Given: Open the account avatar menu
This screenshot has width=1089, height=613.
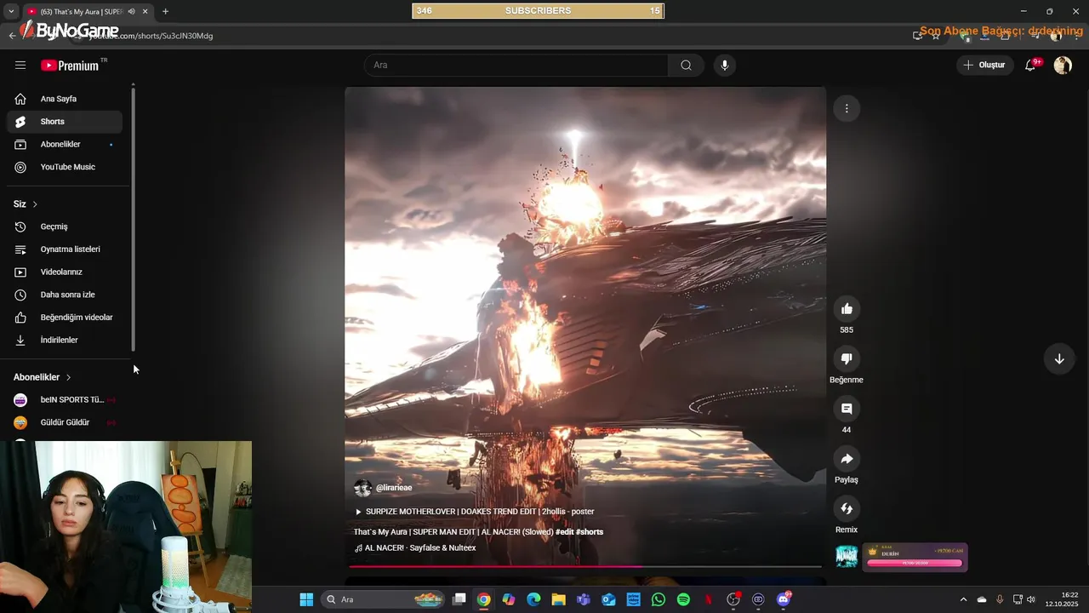Looking at the screenshot, I should (x=1063, y=65).
